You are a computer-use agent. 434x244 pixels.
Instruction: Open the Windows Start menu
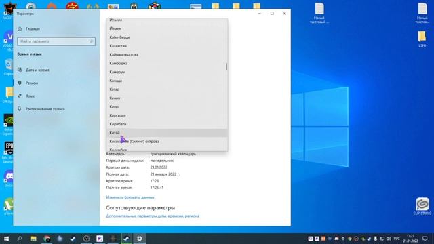tap(6, 239)
